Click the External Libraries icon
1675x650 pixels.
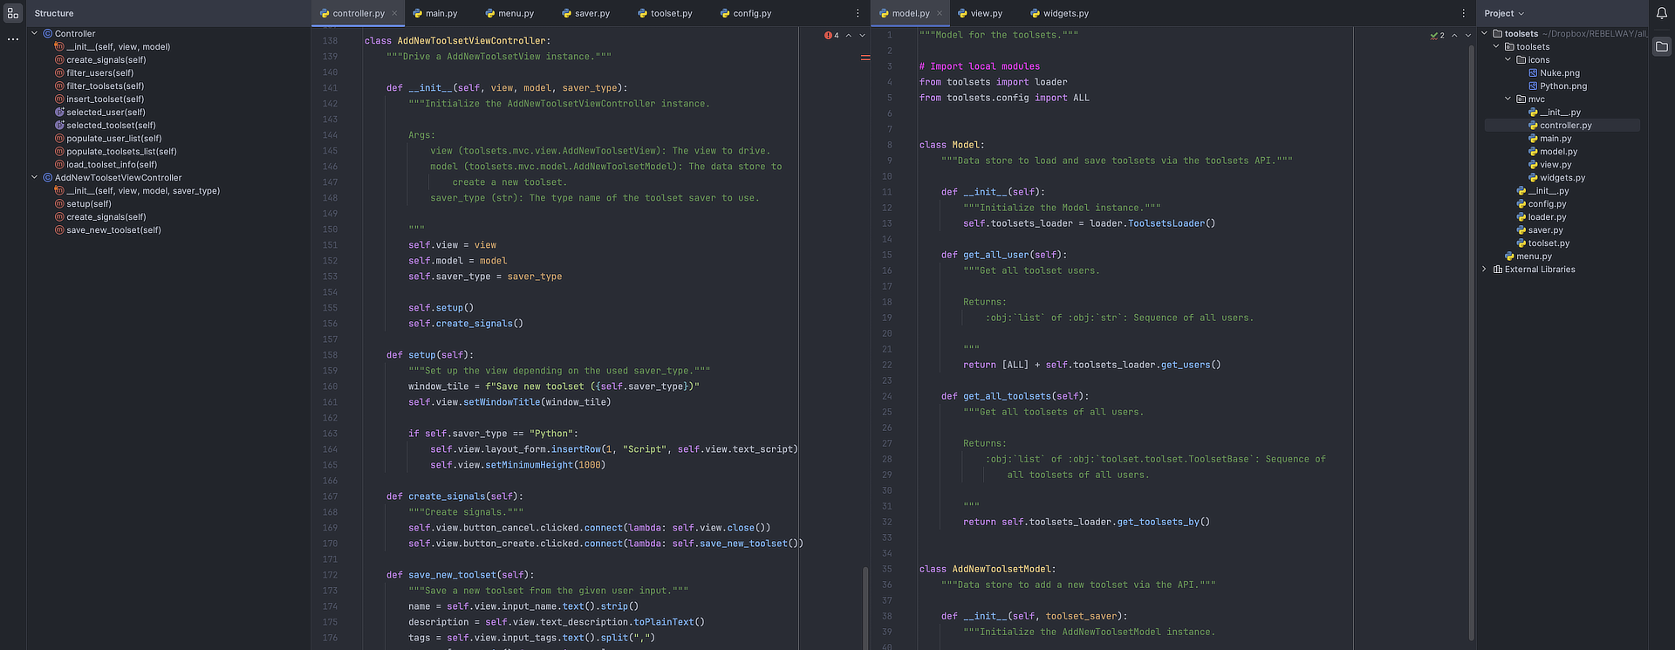point(1498,270)
